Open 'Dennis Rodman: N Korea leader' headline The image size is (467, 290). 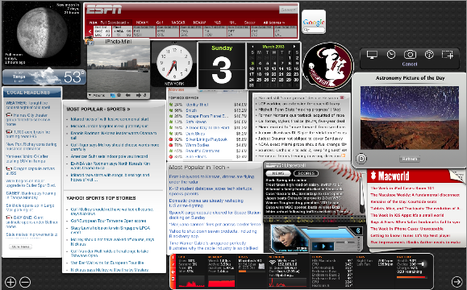(114, 135)
